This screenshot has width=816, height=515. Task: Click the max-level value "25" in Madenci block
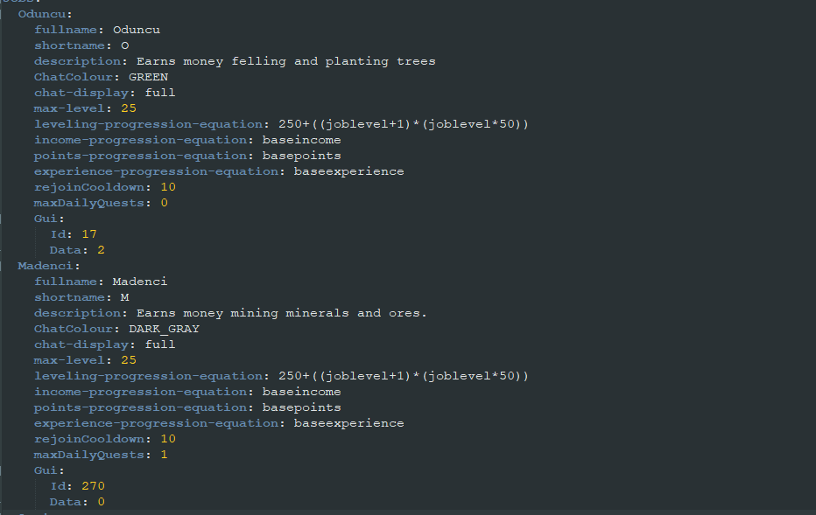pos(129,360)
